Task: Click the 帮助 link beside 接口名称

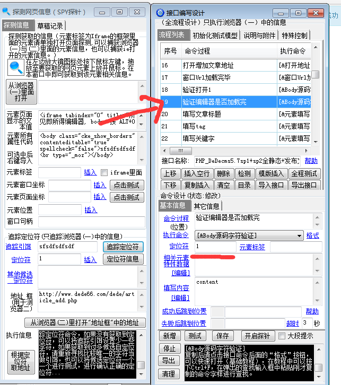Action: 311,161
